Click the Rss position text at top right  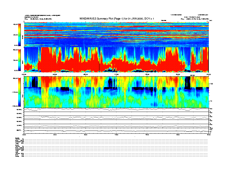195,19
